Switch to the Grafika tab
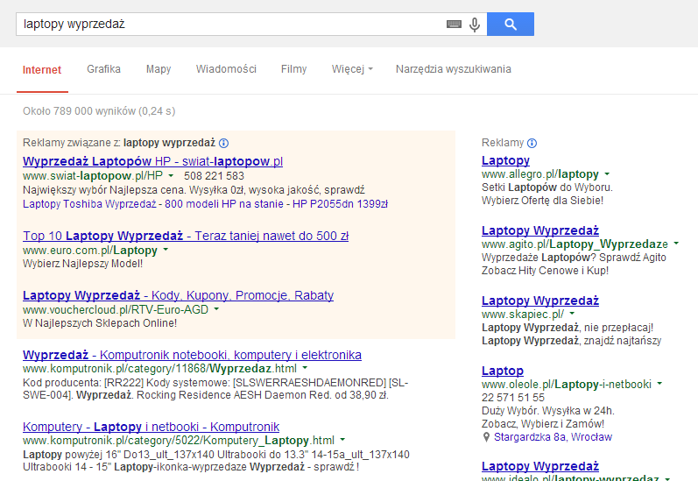 [103, 69]
